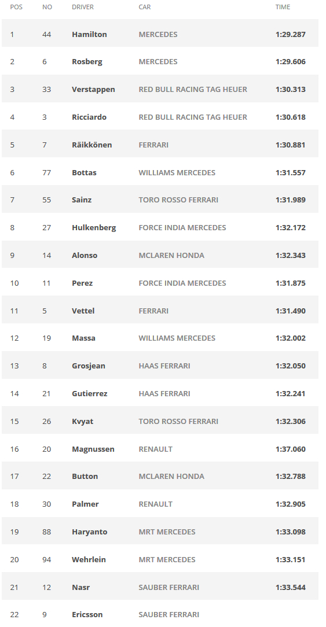Click the DRIVER column header
Viewport: 326px width, 627px height.
[82, 7]
